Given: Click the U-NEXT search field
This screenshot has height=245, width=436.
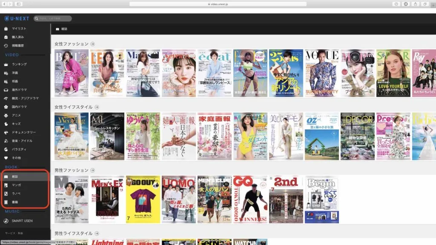Looking at the screenshot, I should [53, 19].
